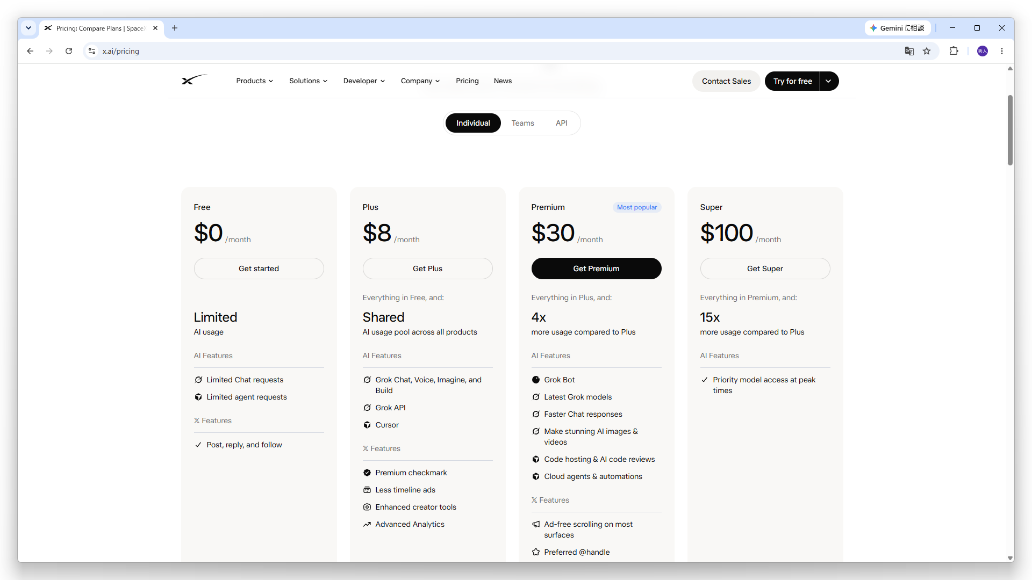Switch to the Teams tab
This screenshot has width=1032, height=580.
522,123
